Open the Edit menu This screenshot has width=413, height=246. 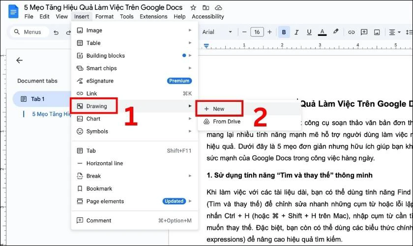click(44, 17)
